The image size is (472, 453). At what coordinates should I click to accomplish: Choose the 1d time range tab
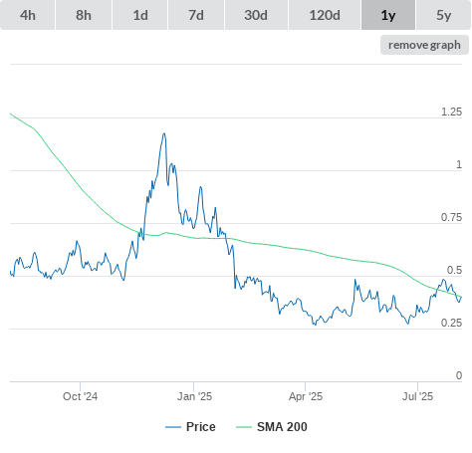140,15
